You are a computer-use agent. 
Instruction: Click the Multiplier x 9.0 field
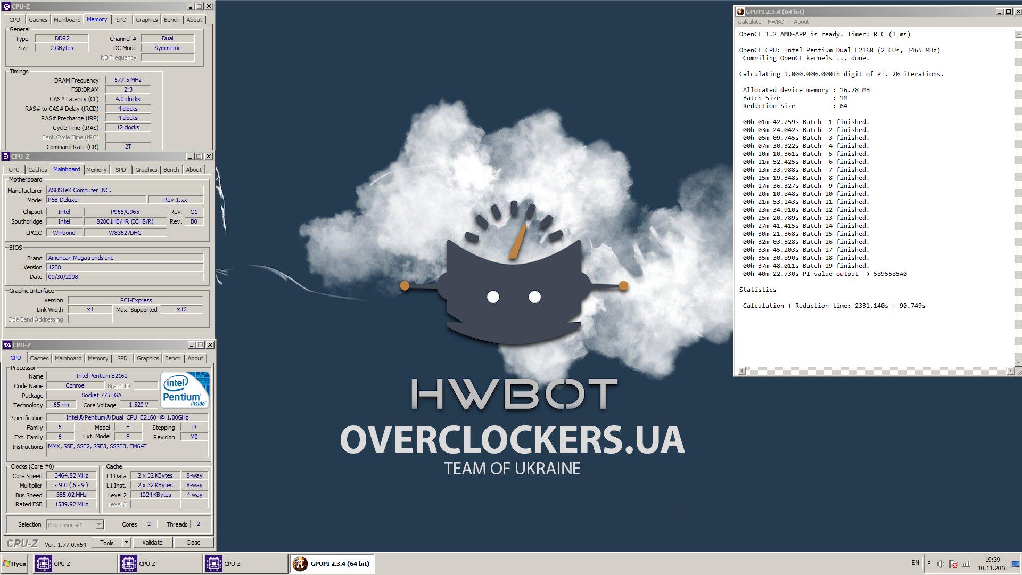click(x=71, y=485)
